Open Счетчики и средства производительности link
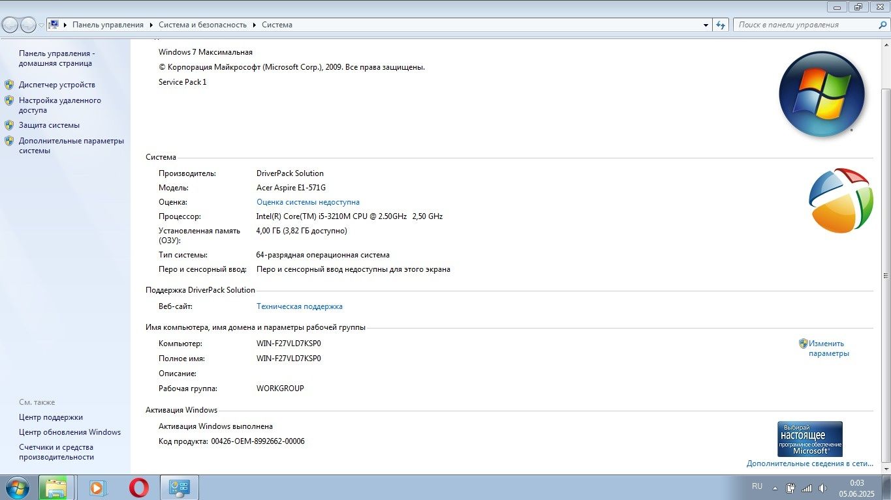Viewport: 891px width, 500px height. pos(56,452)
